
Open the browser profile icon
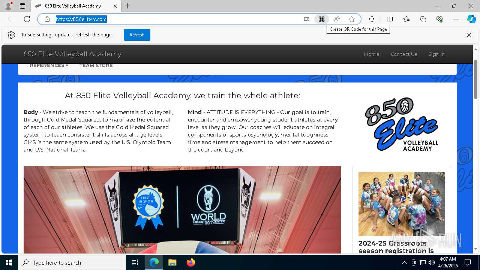pyautogui.click(x=8, y=6)
